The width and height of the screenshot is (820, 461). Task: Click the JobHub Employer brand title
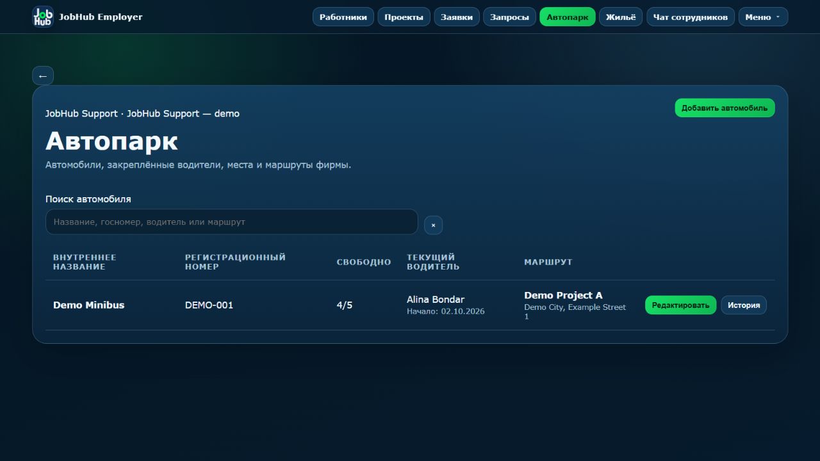coord(101,17)
